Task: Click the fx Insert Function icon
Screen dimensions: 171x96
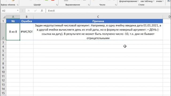Action: pyautogui.click(x=42, y=11)
